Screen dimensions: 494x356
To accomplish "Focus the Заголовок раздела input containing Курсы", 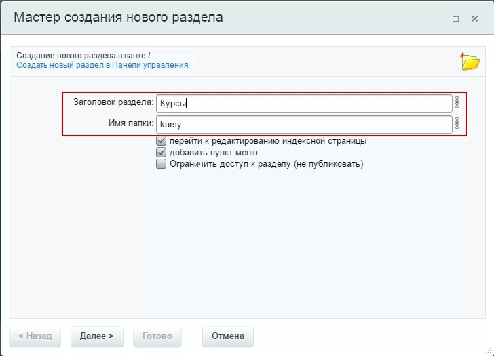I will click(x=304, y=103).
